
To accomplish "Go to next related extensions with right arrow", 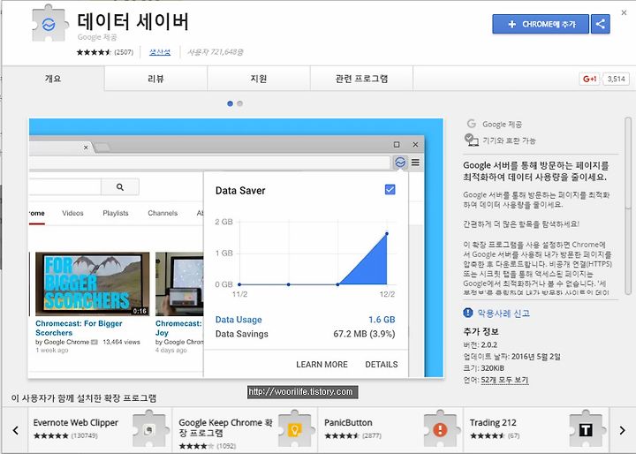I will 622,430.
